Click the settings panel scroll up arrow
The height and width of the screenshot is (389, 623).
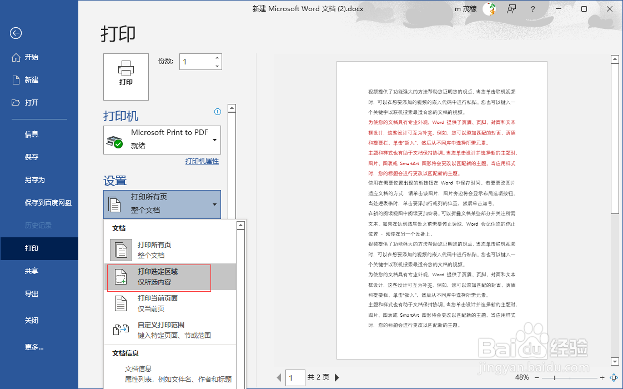[x=232, y=108]
